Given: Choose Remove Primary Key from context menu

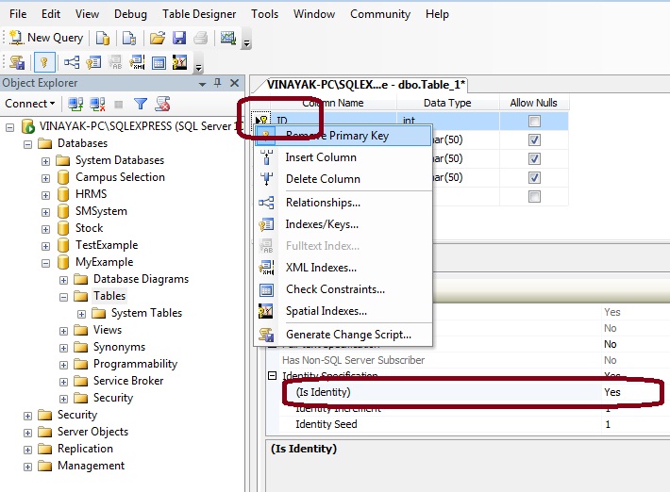Looking at the screenshot, I should 336,136.
